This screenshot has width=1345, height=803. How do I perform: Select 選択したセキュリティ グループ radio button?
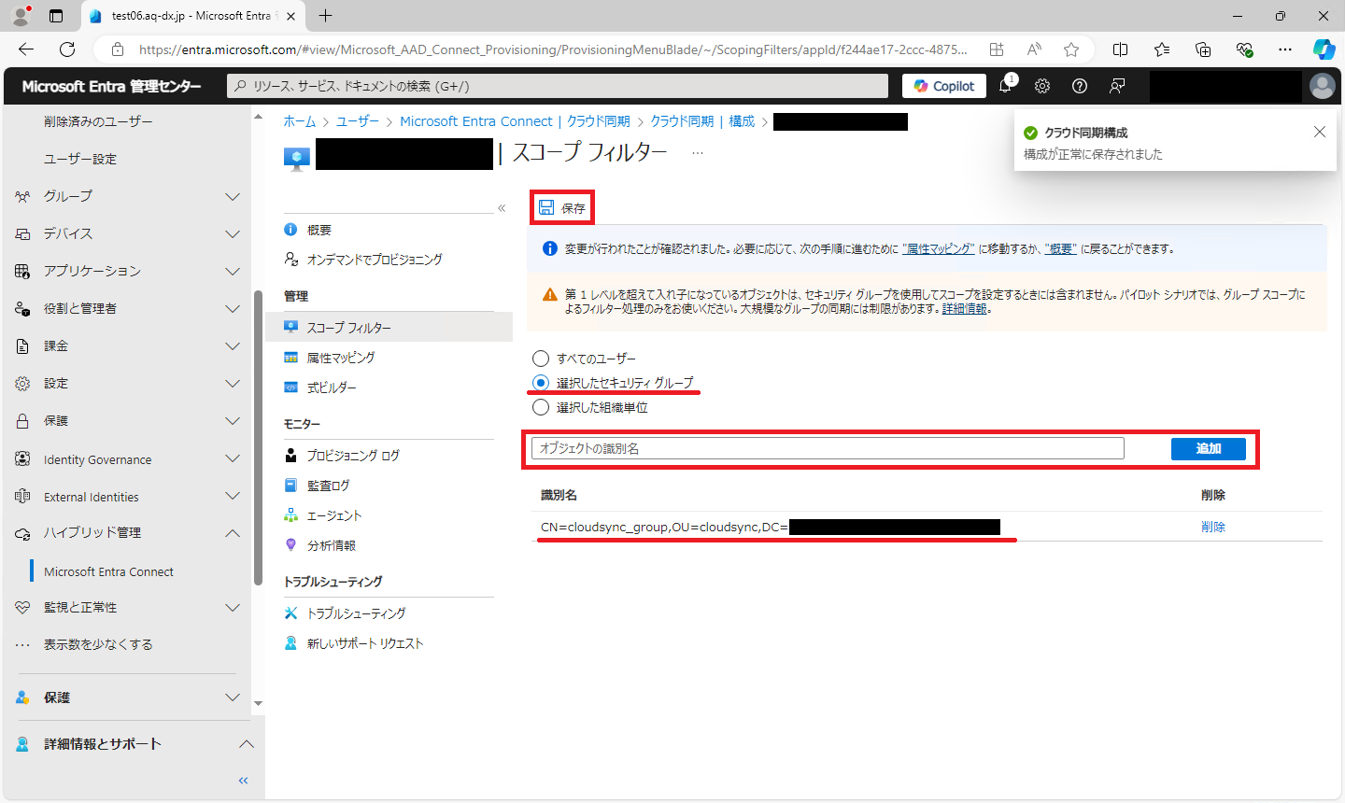coord(541,383)
